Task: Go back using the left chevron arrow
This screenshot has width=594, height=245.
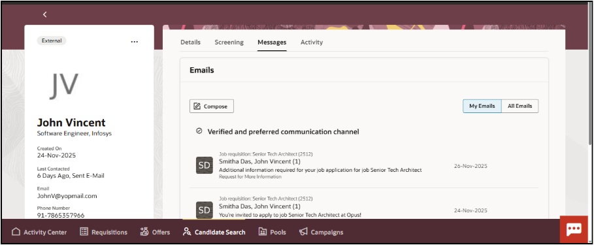Action: click(44, 14)
